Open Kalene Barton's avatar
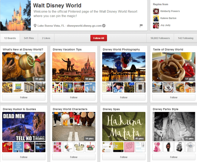Image resolution: width=197 pixels, height=162 pixels. click(x=156, y=18)
